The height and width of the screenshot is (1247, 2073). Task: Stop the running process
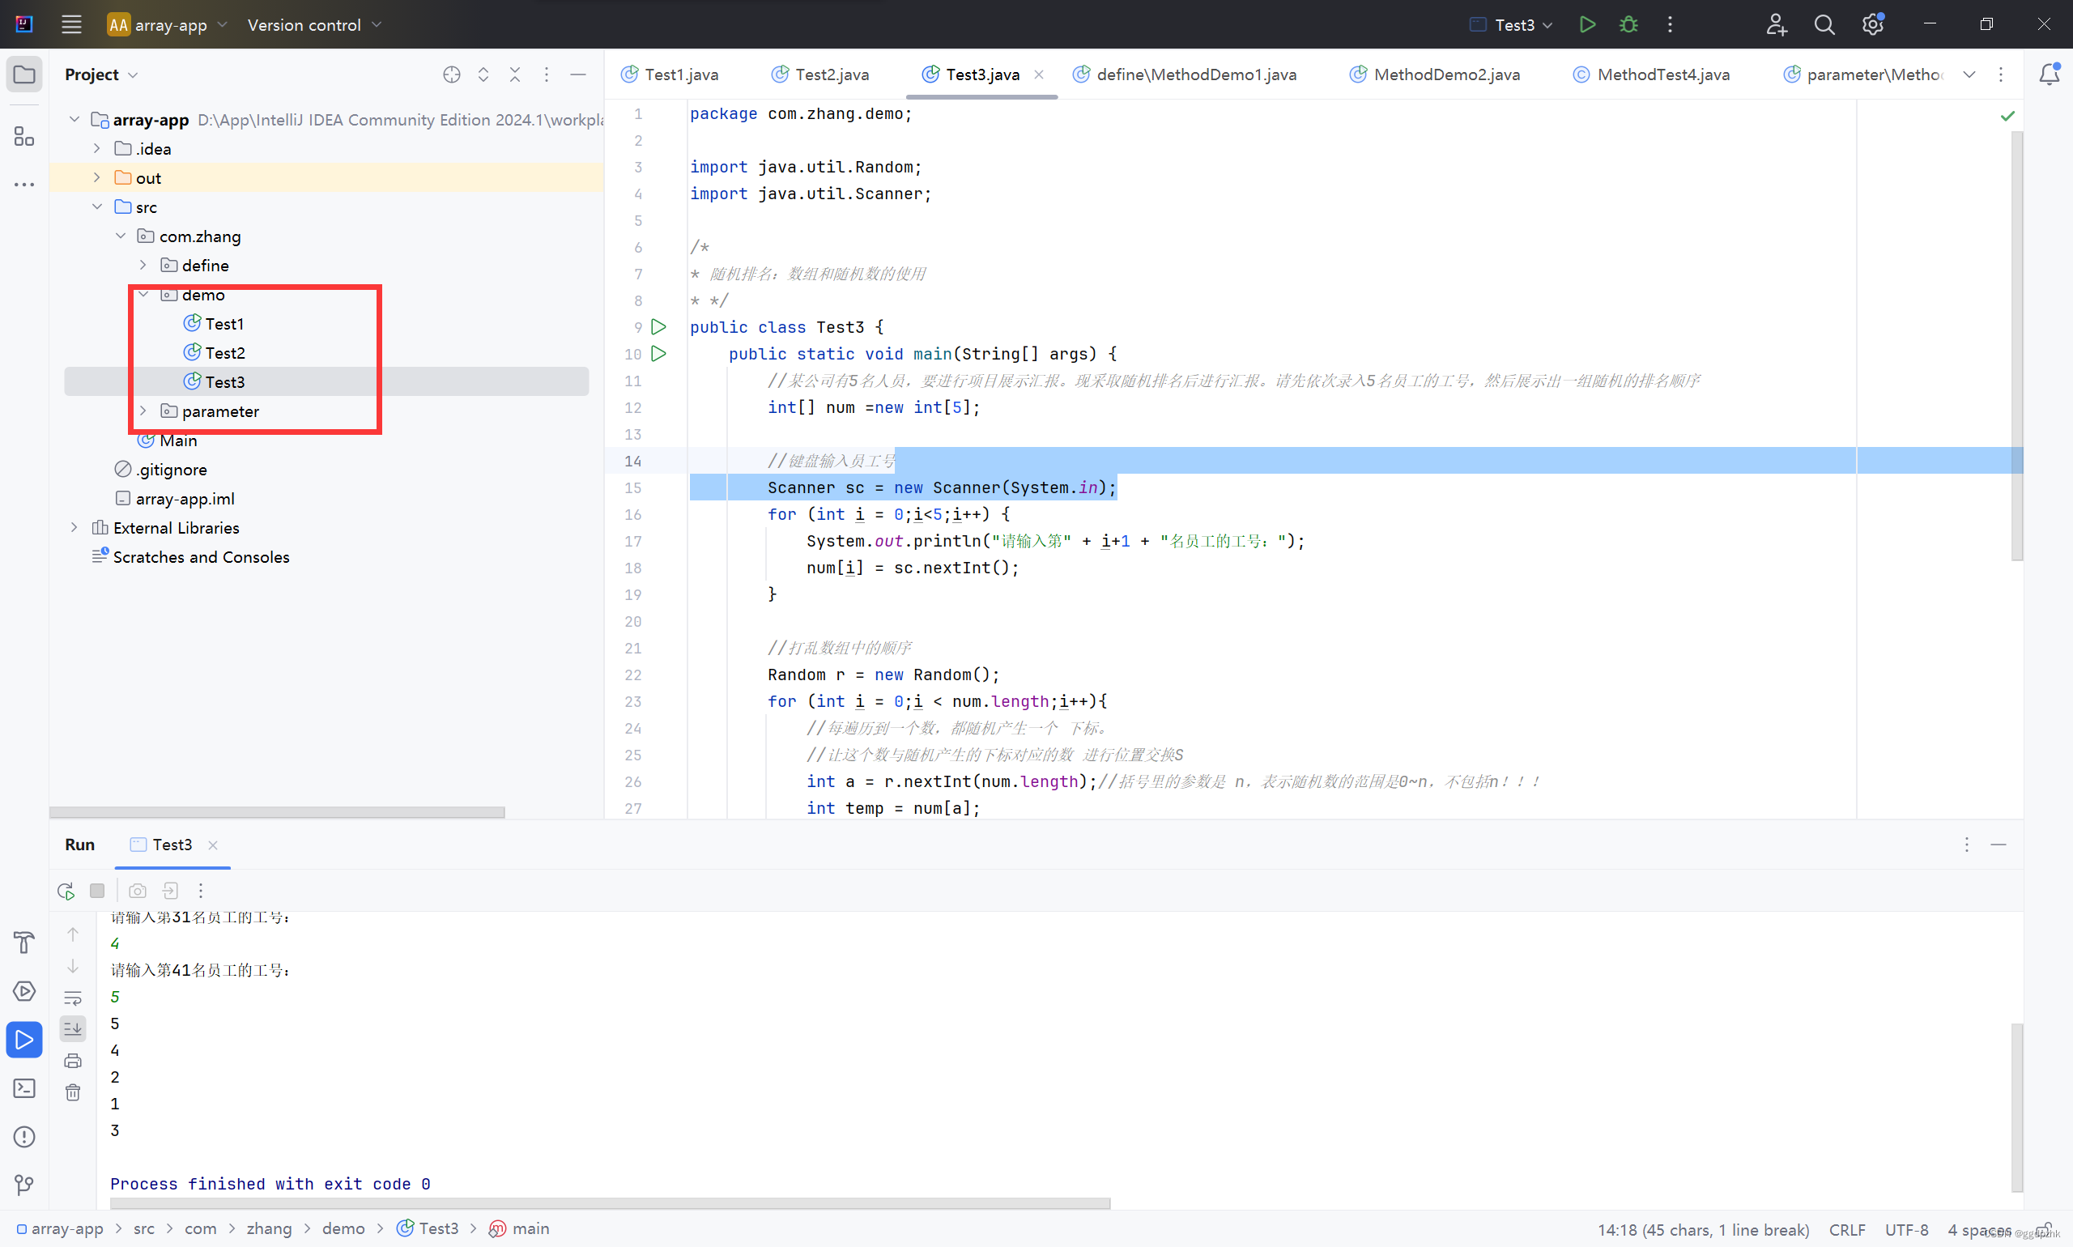tap(97, 891)
